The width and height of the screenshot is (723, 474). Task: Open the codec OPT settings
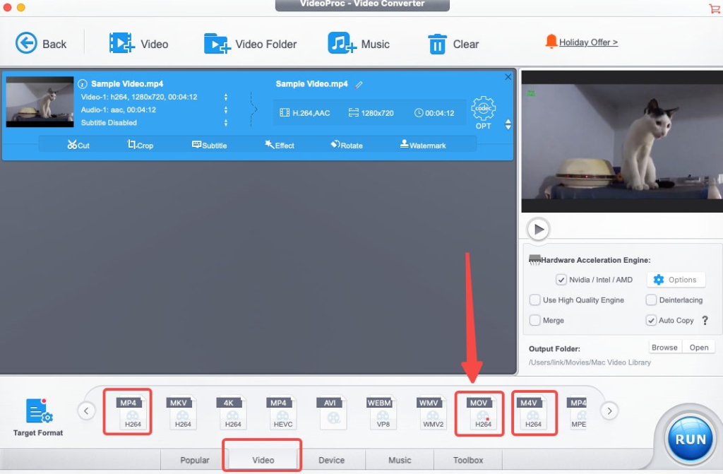tap(483, 111)
